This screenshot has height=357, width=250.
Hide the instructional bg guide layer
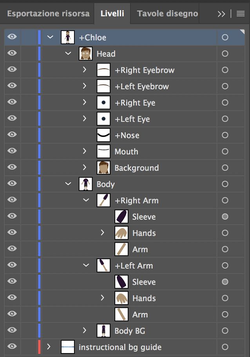tap(12, 347)
